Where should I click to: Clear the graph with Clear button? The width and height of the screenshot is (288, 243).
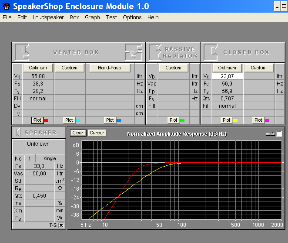[78, 133]
